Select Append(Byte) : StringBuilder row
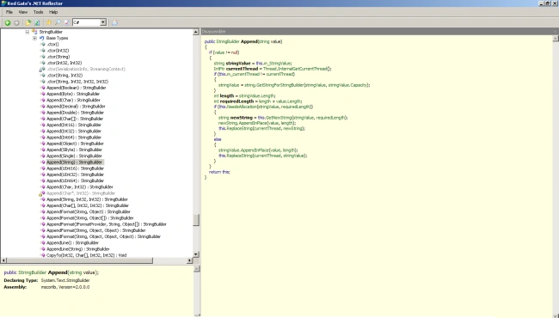 click(x=73, y=94)
